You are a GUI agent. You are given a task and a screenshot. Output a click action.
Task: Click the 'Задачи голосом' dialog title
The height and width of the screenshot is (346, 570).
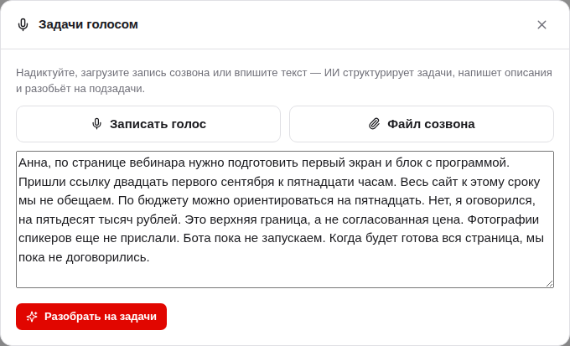tap(88, 25)
